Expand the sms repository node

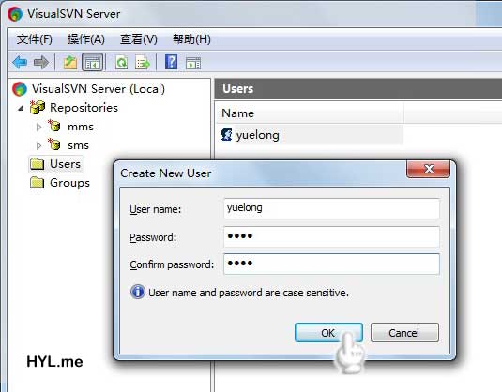pos(38,146)
